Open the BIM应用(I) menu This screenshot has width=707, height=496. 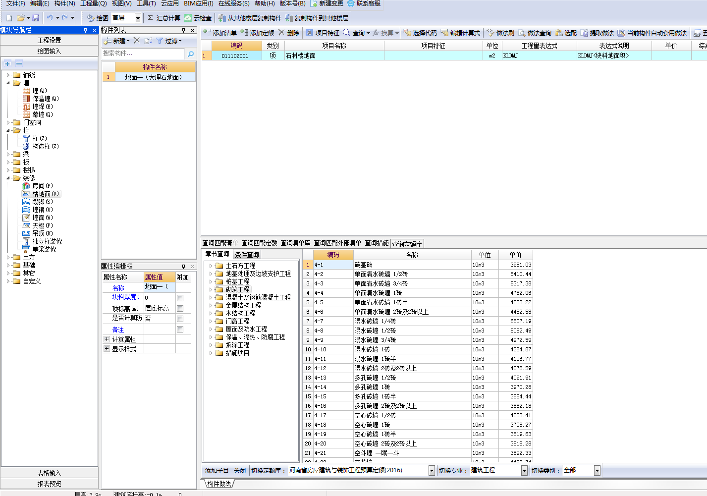pyautogui.click(x=199, y=3)
